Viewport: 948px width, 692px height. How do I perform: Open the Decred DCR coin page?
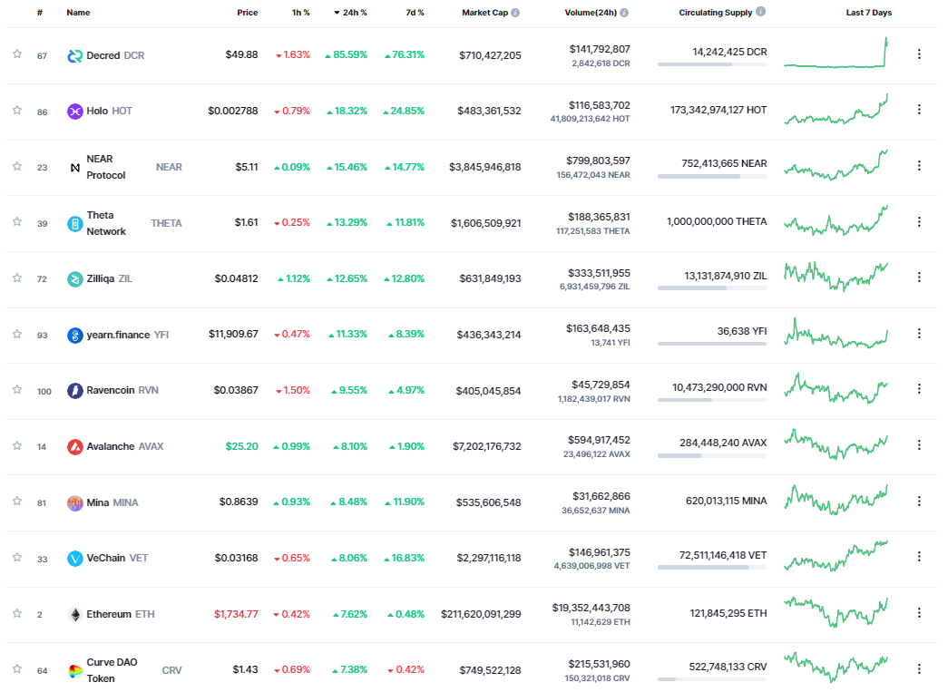(x=115, y=55)
